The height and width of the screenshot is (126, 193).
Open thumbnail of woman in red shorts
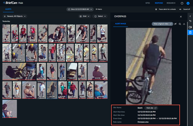tap(52, 71)
